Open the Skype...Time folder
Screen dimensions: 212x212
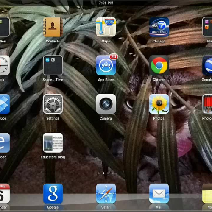(x=53, y=65)
